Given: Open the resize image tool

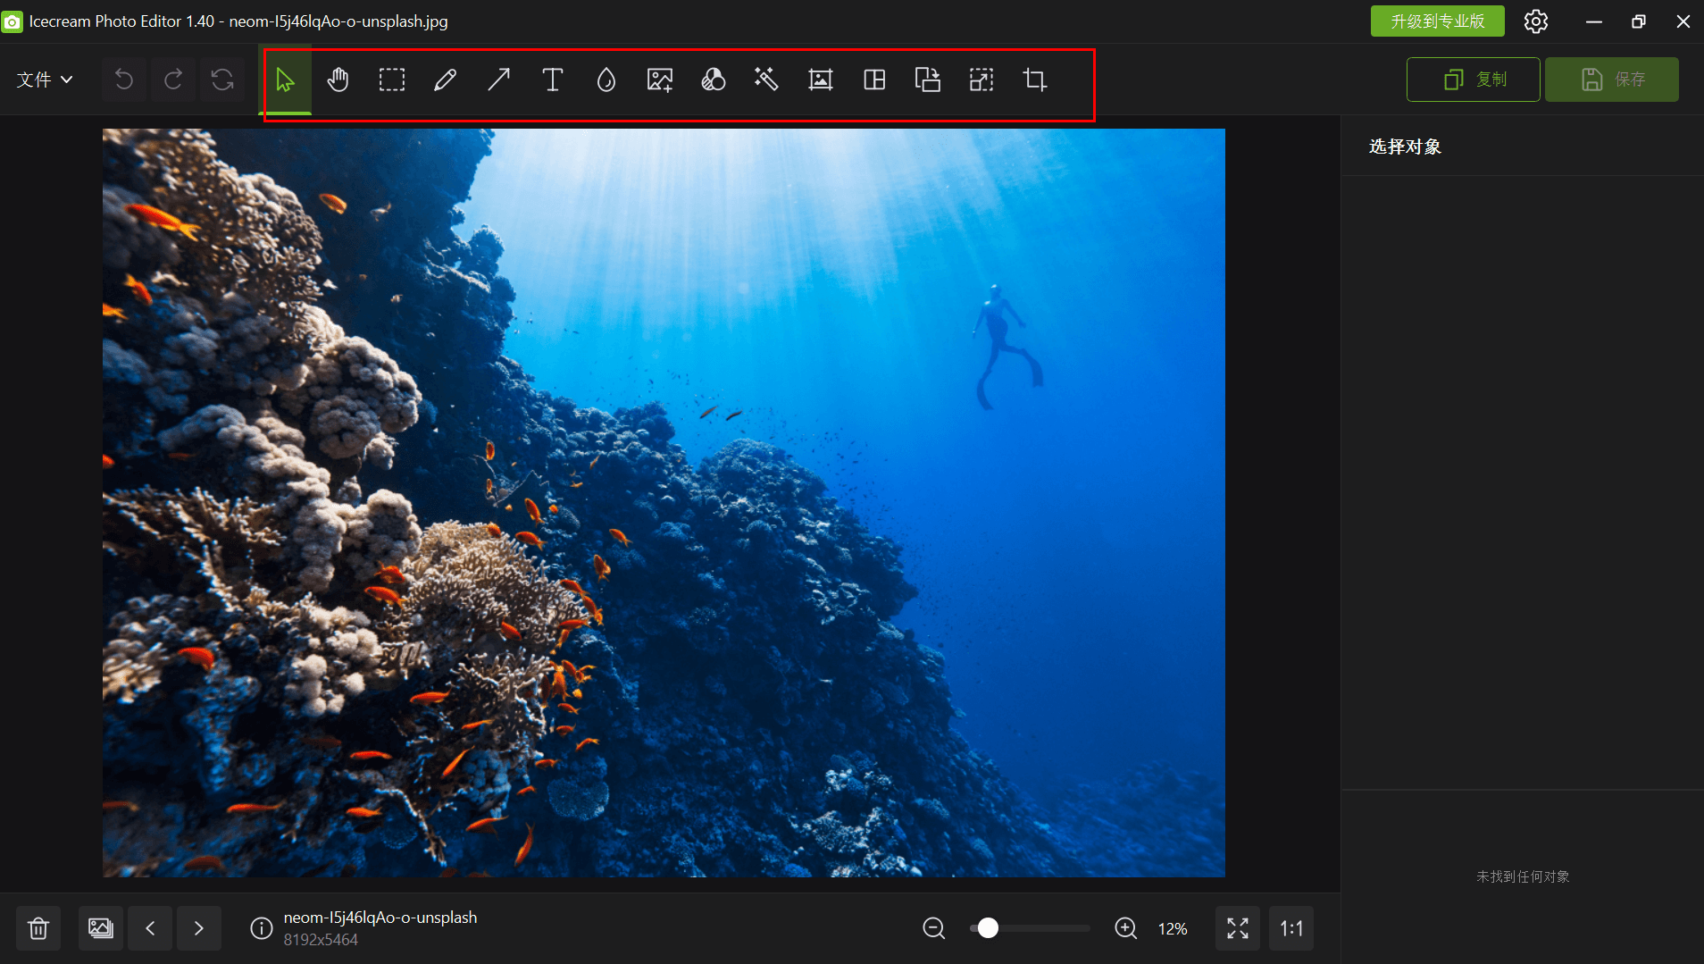Looking at the screenshot, I should 981,80.
